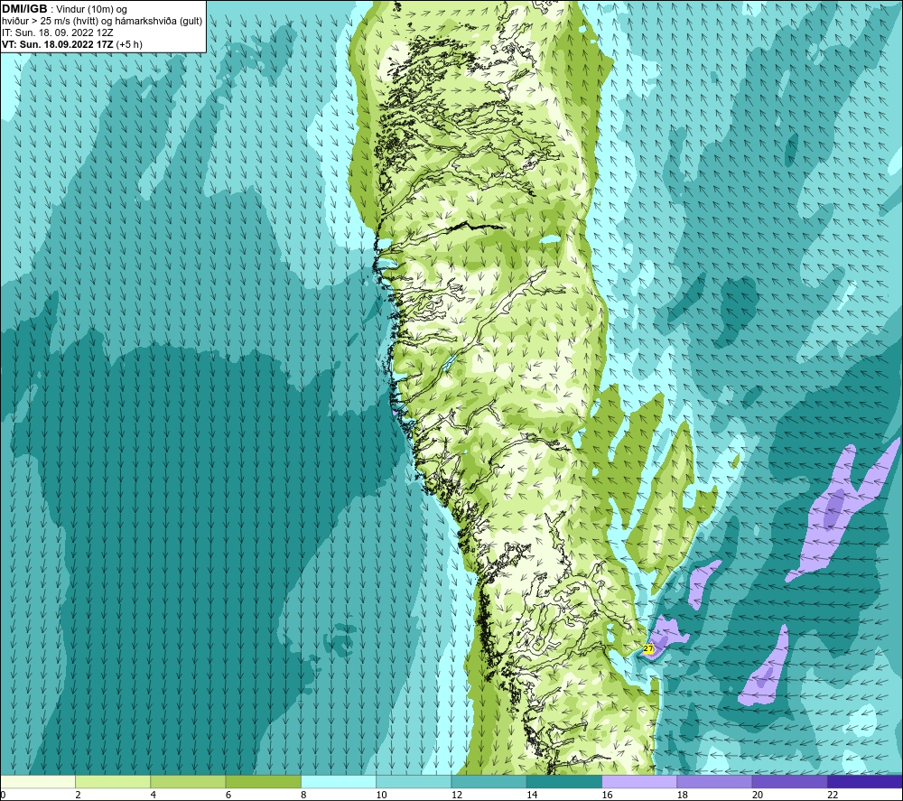Image resolution: width=903 pixels, height=801 pixels.
Task: Click the 8–10 m/s pale cyan legend swatch
Action: tap(339, 781)
